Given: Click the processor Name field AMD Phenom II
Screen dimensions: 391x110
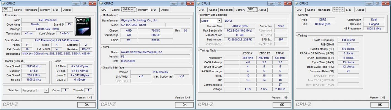Looking at the screenshot, I should 47,20.
